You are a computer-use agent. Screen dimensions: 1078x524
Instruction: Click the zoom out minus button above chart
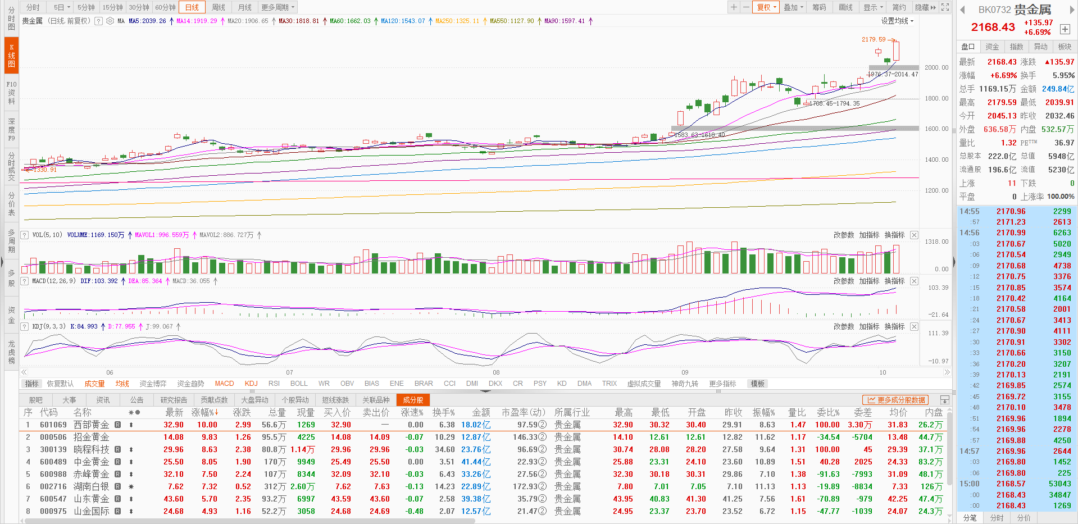745,7
